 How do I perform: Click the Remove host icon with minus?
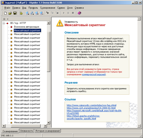[42, 13]
